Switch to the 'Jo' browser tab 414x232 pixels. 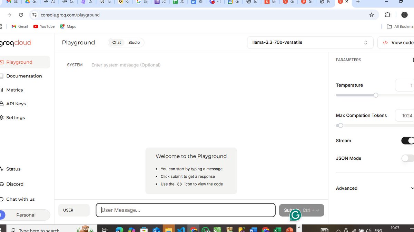click(252, 2)
